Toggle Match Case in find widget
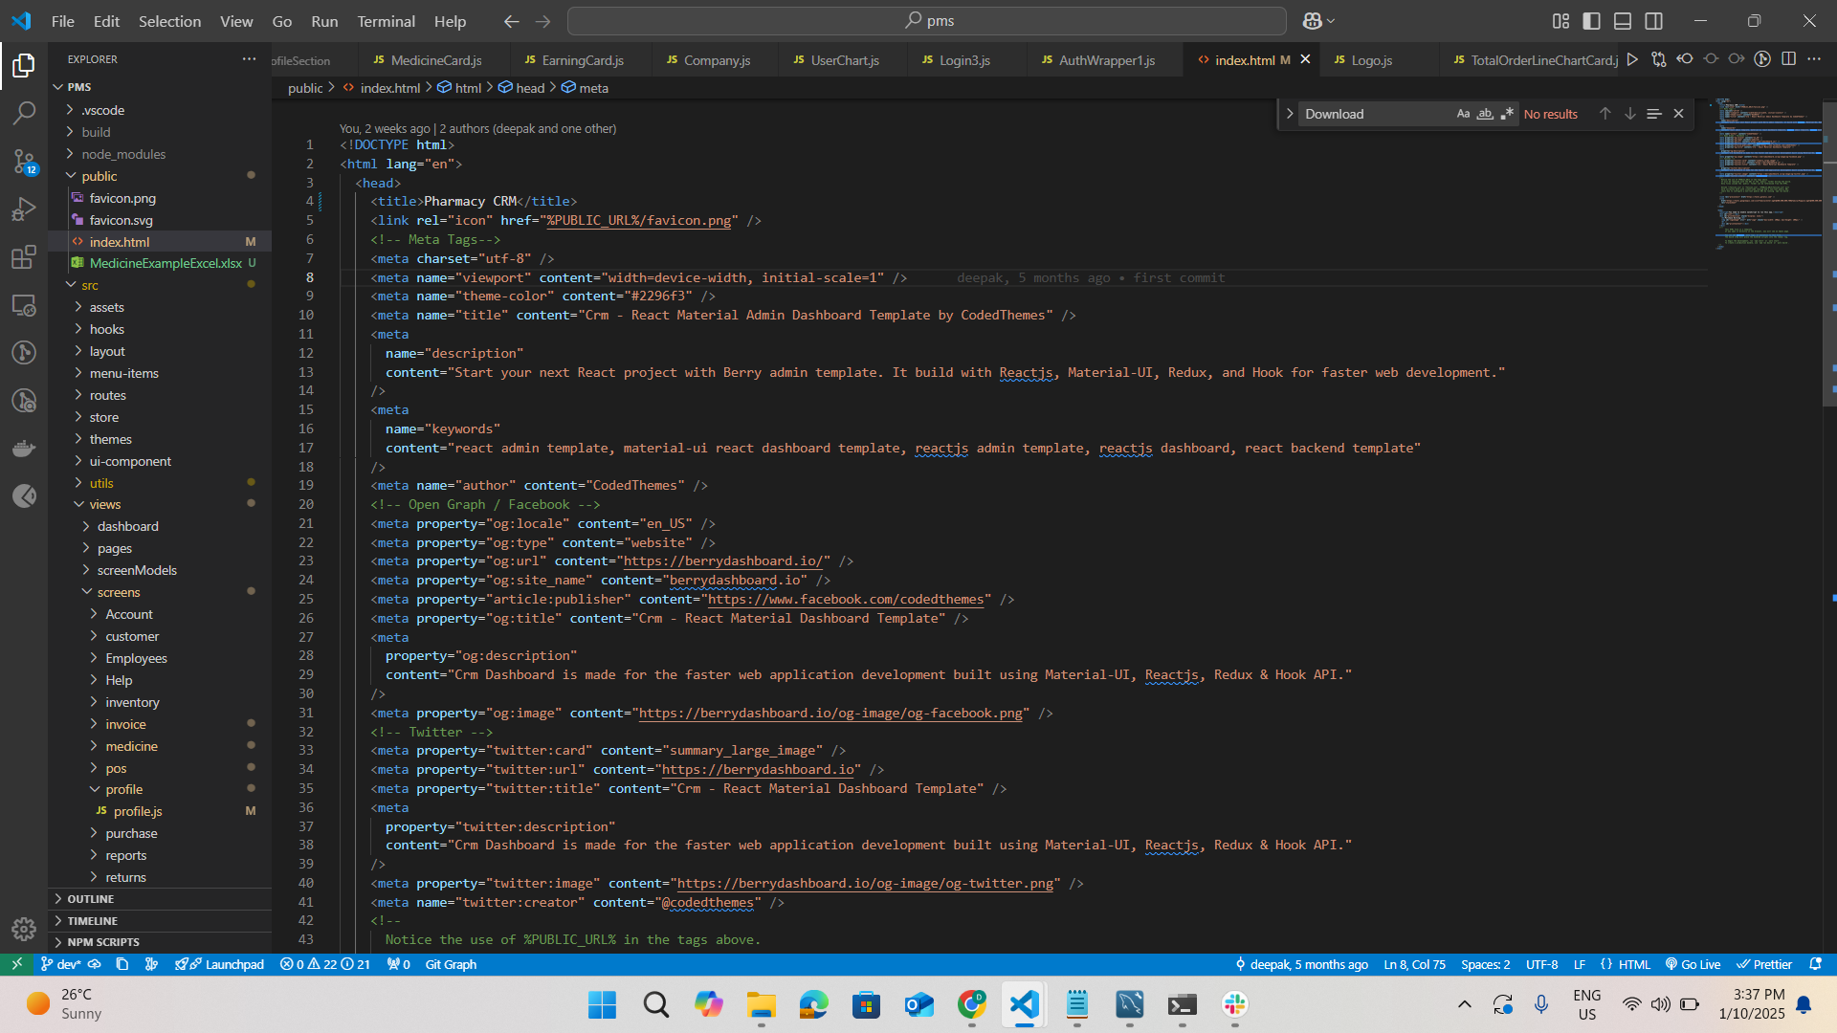 point(1463,114)
